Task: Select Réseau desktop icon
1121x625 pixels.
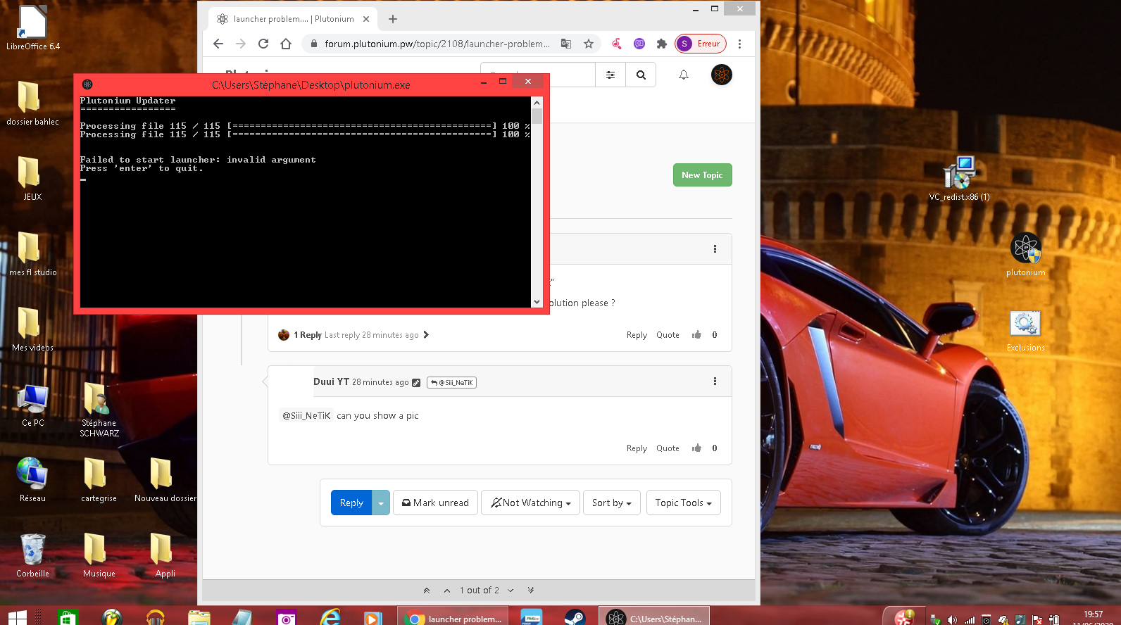Action: click(32, 479)
